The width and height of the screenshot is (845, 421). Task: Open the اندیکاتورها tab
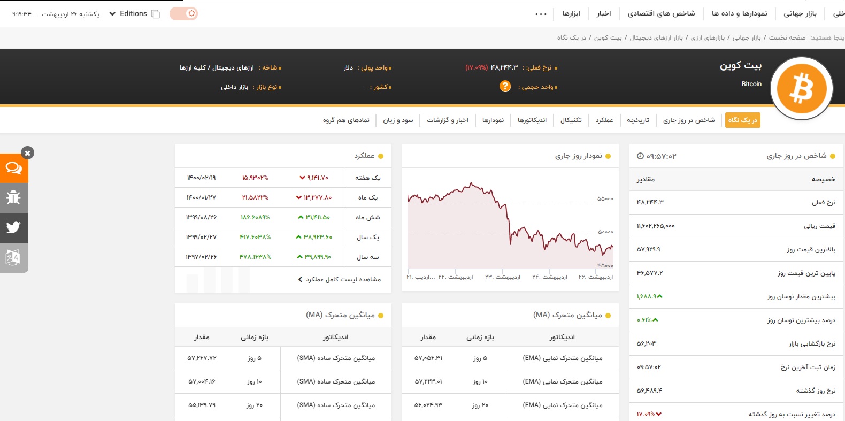pos(532,120)
